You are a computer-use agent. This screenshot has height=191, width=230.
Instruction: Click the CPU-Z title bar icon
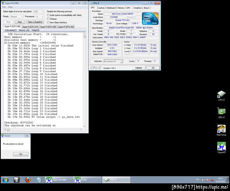click(90, 3)
